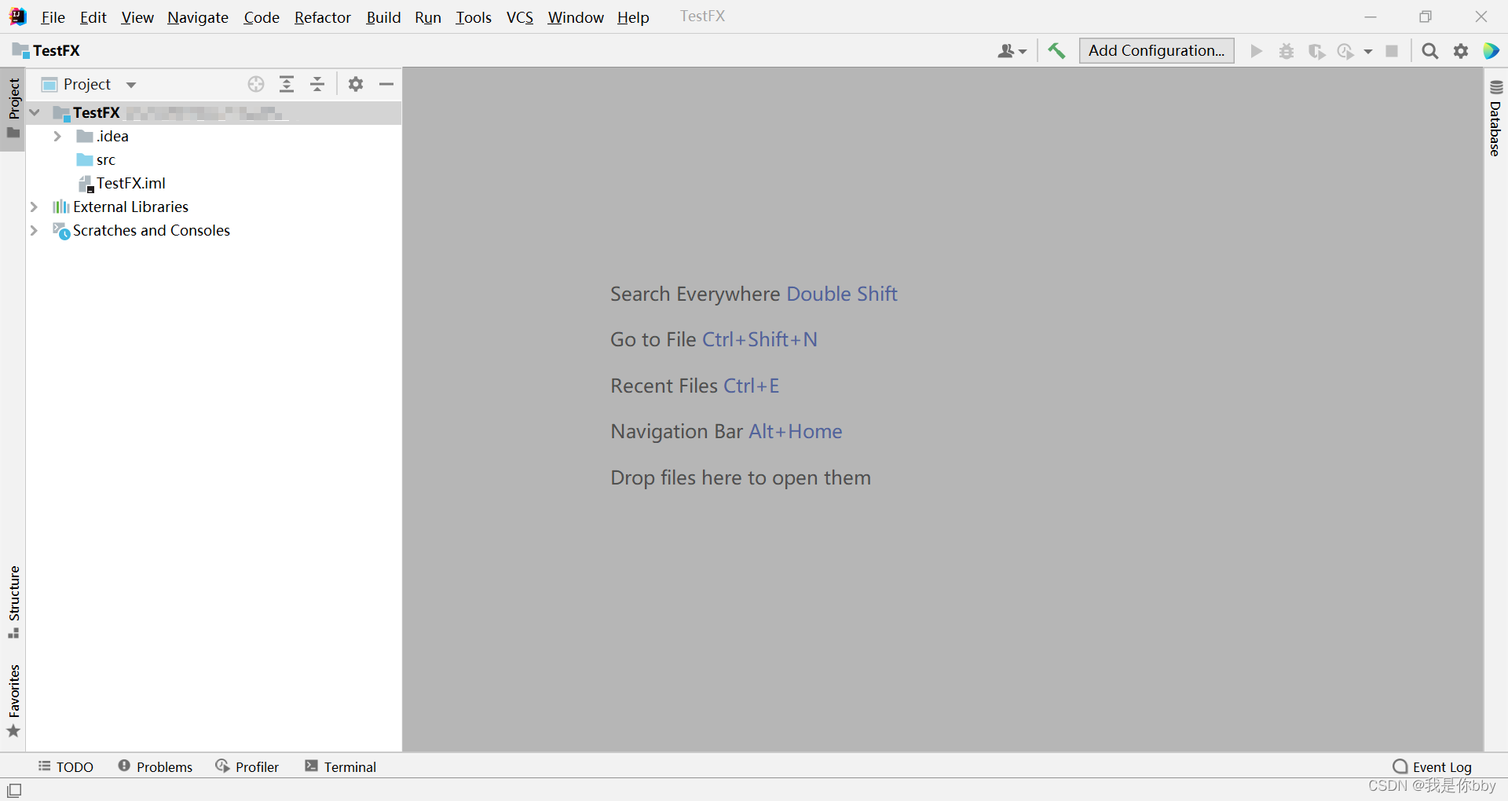
Task: Open the Refactor menu
Action: [322, 17]
